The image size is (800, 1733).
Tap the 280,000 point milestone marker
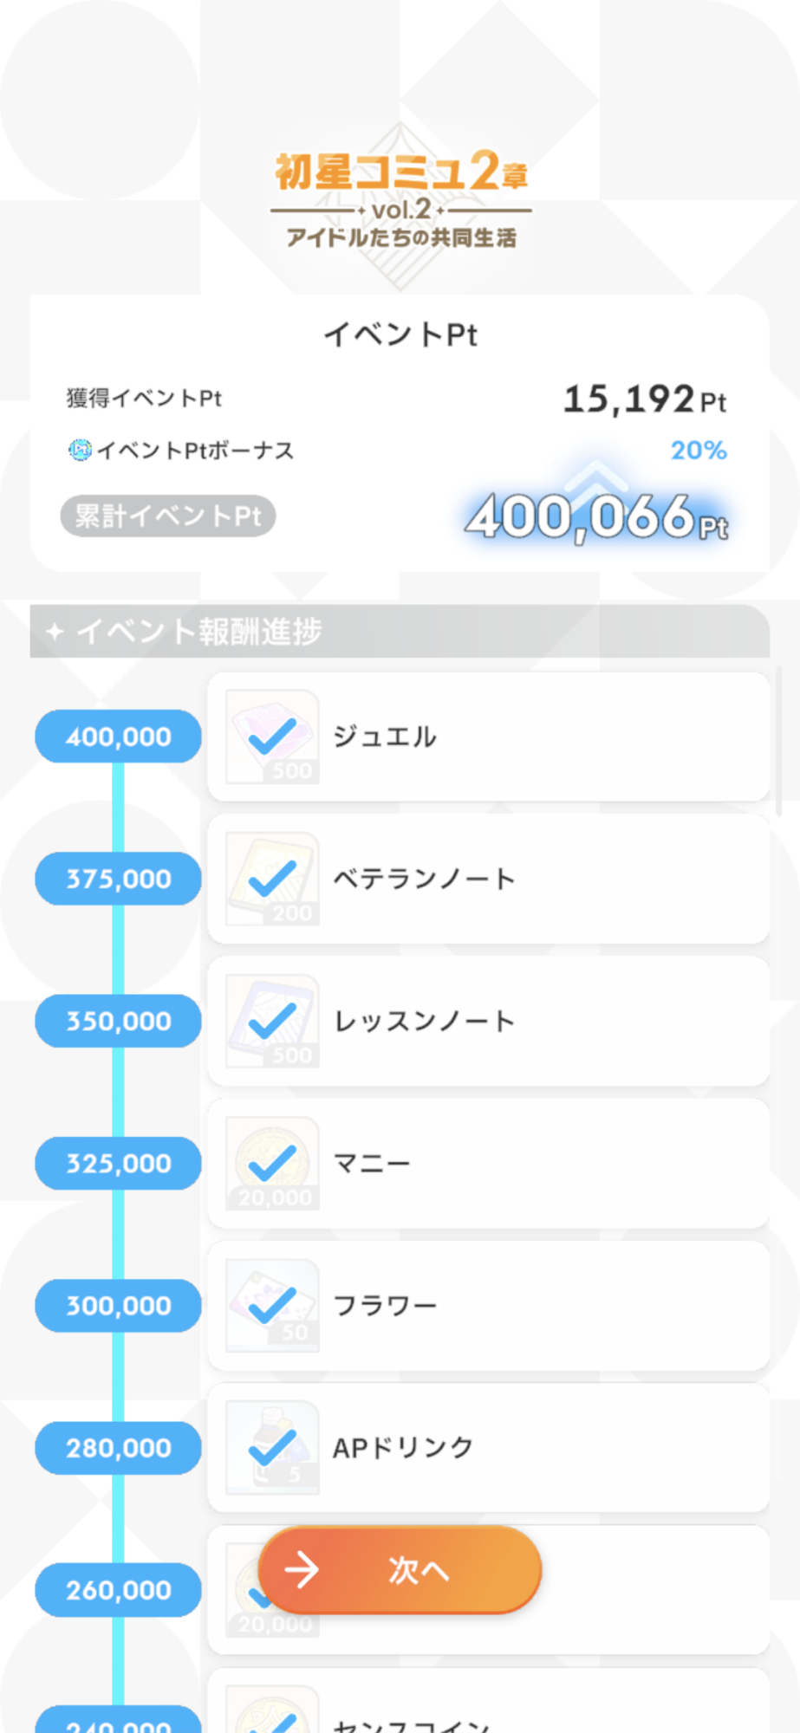119,1447
